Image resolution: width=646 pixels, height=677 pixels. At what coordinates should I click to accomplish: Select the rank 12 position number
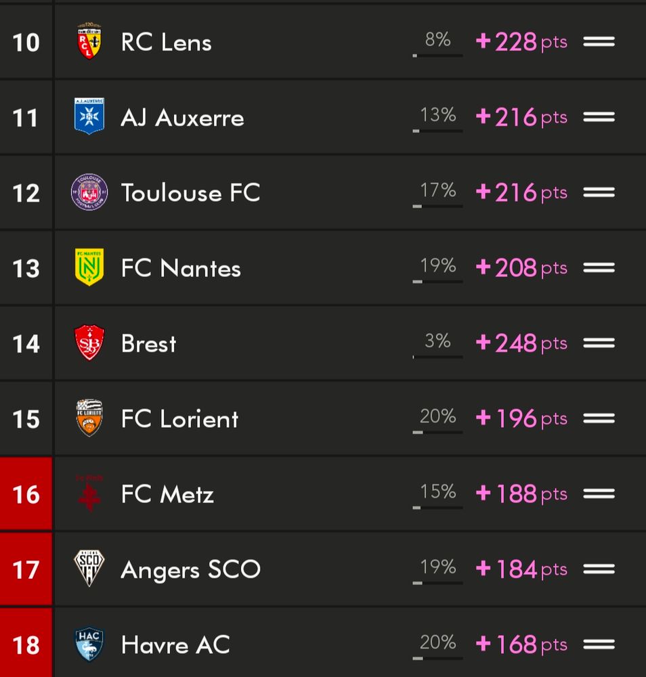pos(26,193)
